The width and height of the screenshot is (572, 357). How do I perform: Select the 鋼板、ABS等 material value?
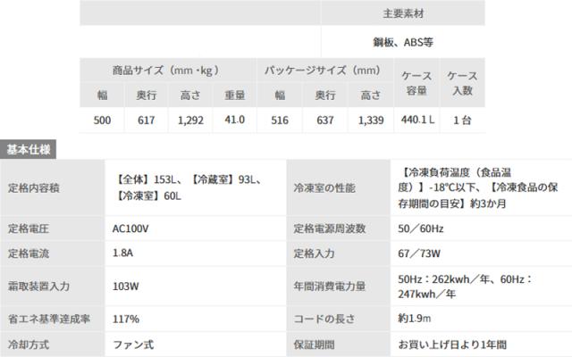[403, 42]
